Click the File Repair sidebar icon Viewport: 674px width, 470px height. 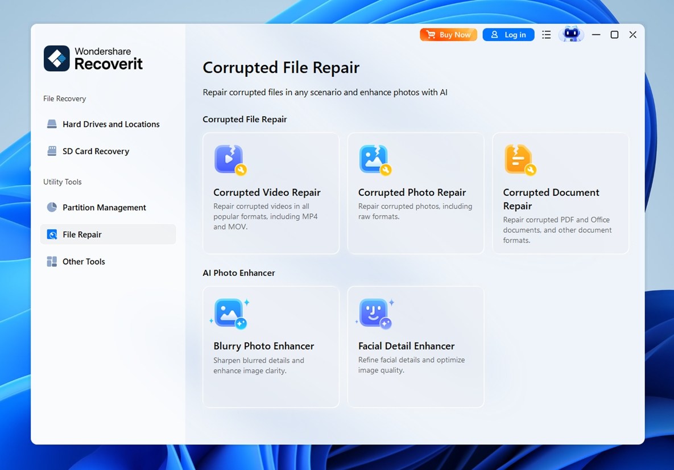point(52,234)
